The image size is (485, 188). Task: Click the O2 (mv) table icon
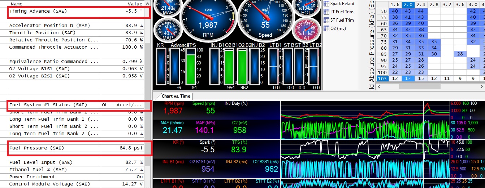pyautogui.click(x=326, y=28)
